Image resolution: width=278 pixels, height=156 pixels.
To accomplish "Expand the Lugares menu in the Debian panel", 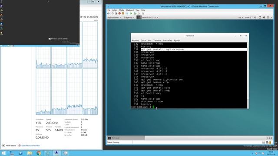I will [x=129, y=17].
